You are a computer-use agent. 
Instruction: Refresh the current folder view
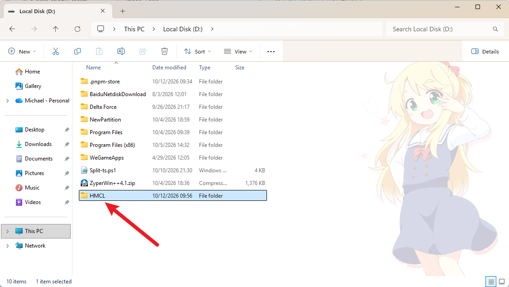pos(77,29)
